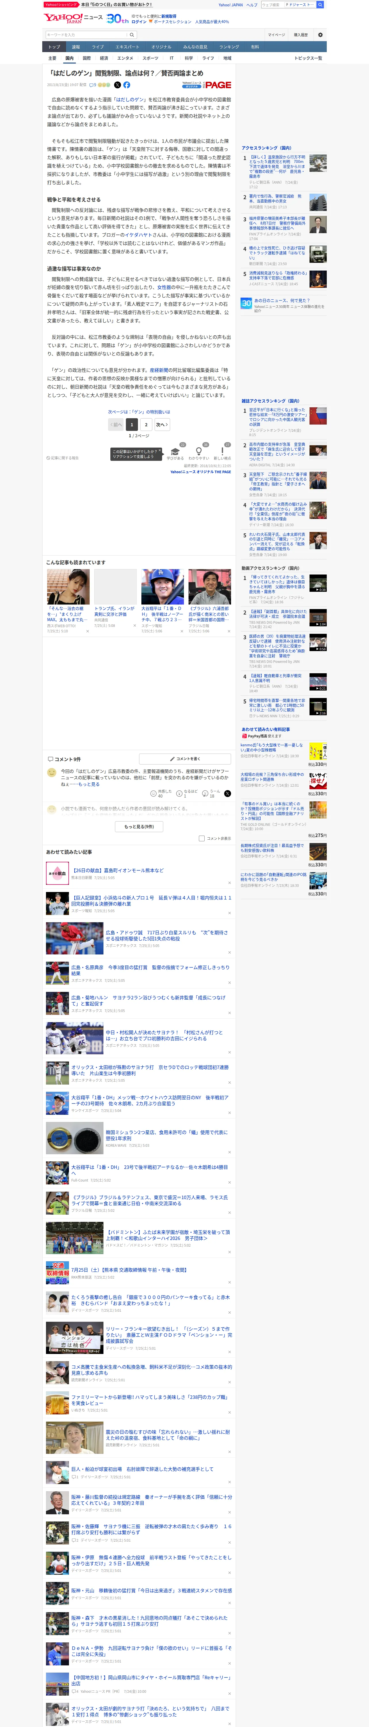Click the Yahoo 30th anniversary logo
This screenshot has height=1727, width=369.
[x=118, y=19]
